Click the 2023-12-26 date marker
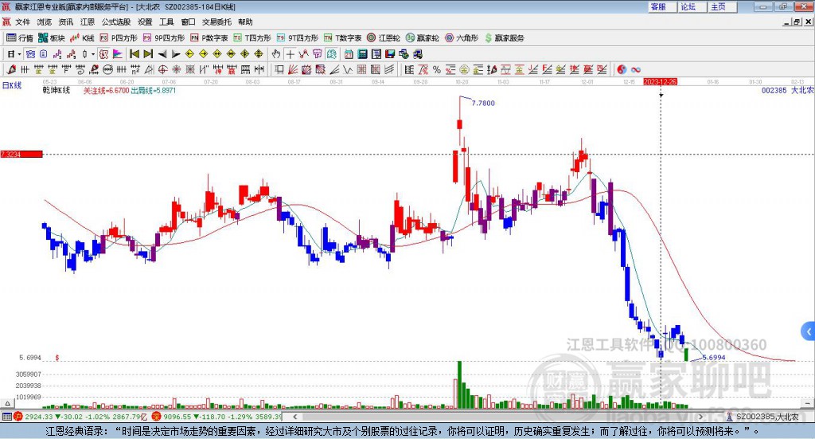Viewport: 815px width, 439px height. coord(660,82)
